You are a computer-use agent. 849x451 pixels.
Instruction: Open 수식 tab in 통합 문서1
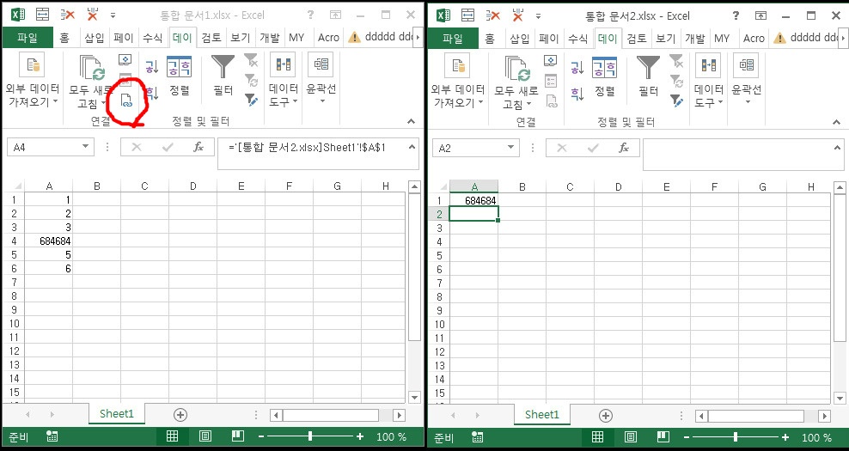pos(152,37)
